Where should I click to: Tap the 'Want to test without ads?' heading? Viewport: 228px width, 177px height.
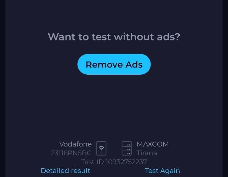point(114,37)
